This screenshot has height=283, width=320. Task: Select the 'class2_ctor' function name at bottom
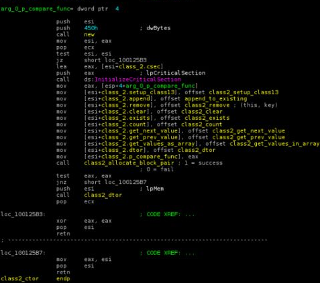[x=19, y=279]
